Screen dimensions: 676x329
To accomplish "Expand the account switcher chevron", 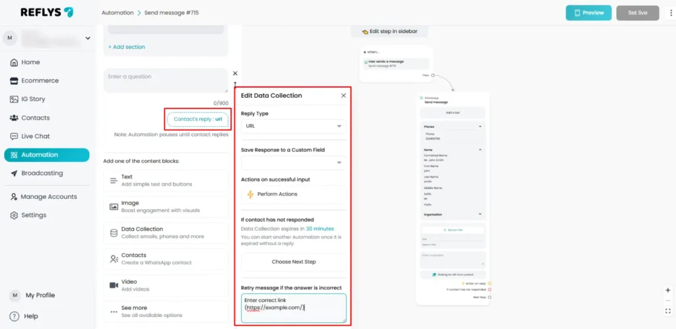I will click(88, 38).
